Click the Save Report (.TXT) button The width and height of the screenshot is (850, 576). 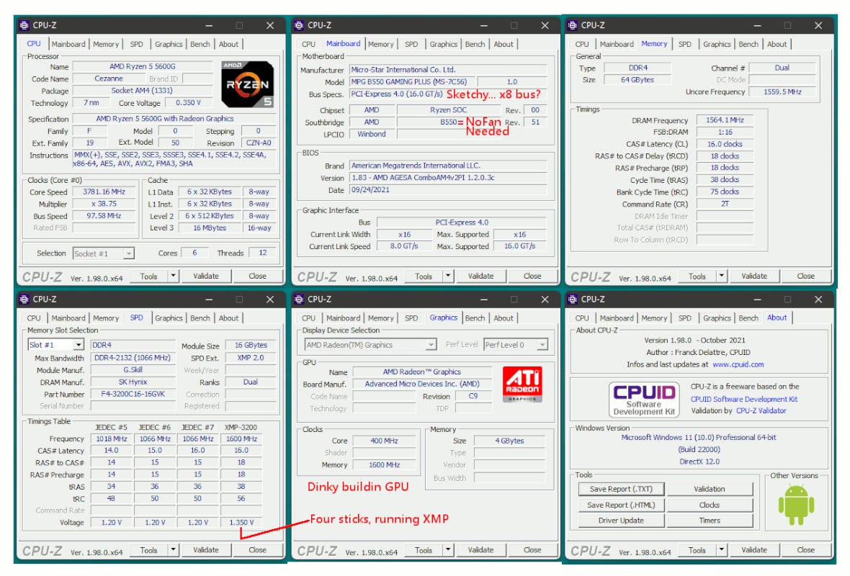[x=621, y=489]
